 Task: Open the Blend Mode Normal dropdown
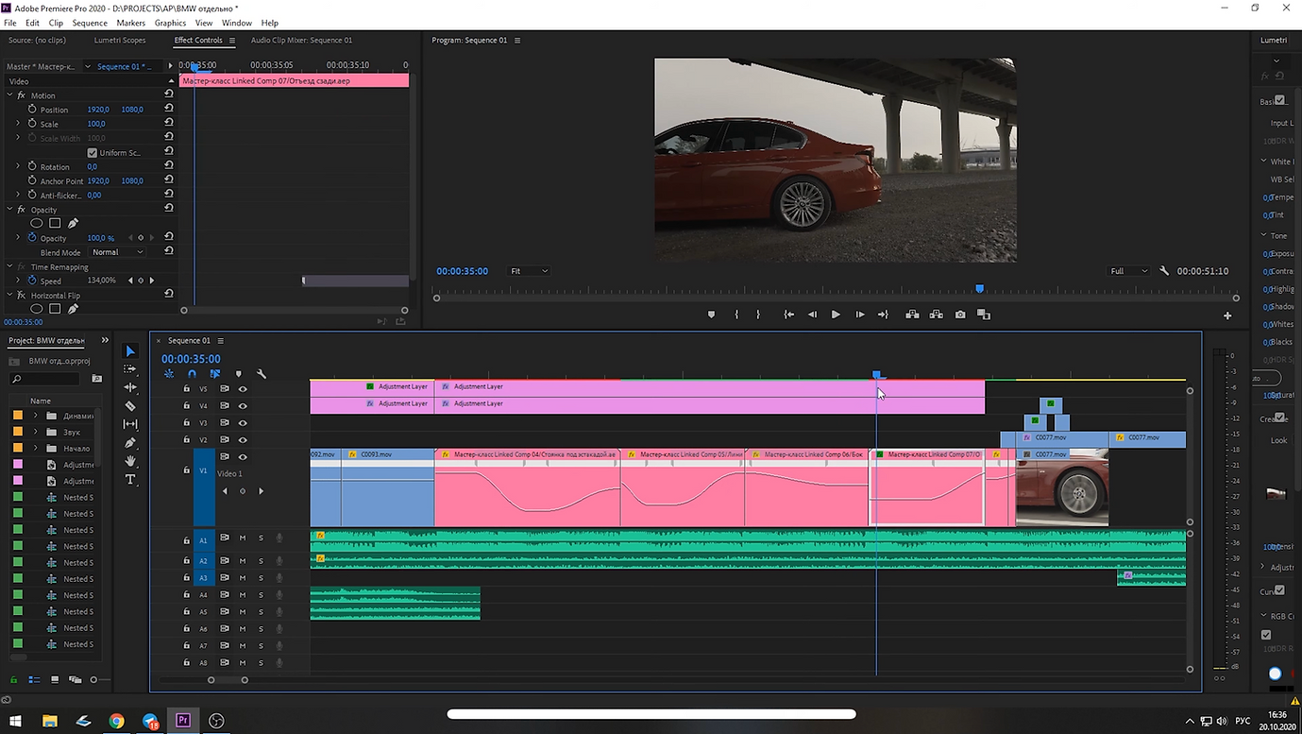click(x=118, y=252)
